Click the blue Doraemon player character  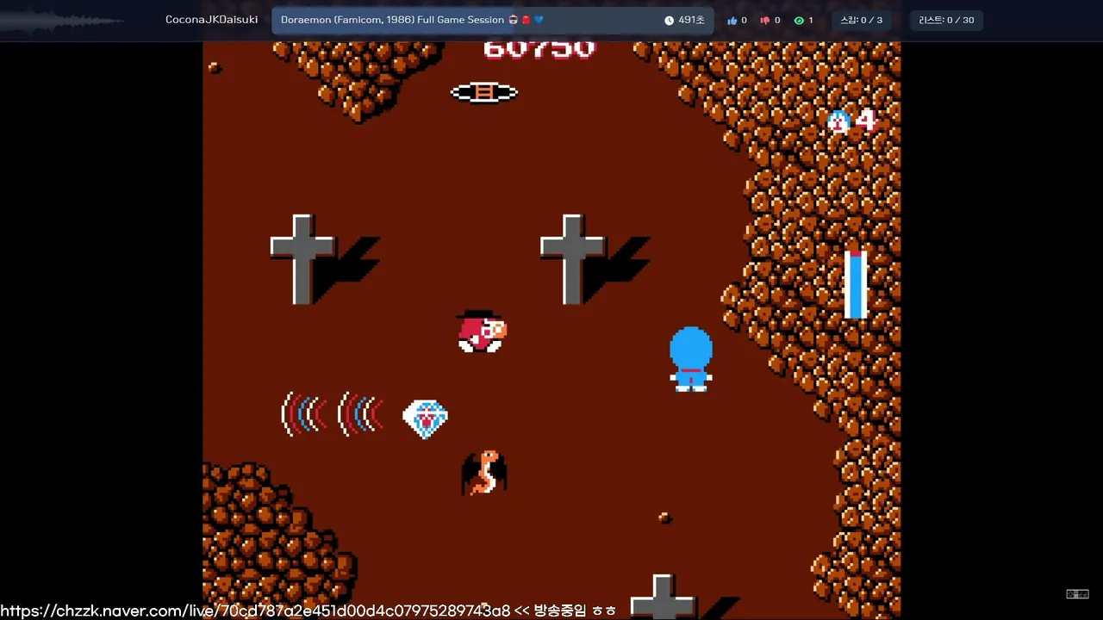(691, 359)
